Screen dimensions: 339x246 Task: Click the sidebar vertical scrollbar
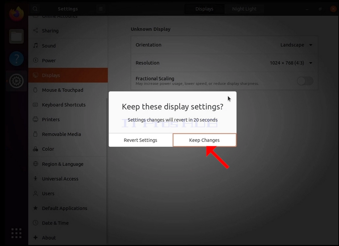click(x=107, y=170)
